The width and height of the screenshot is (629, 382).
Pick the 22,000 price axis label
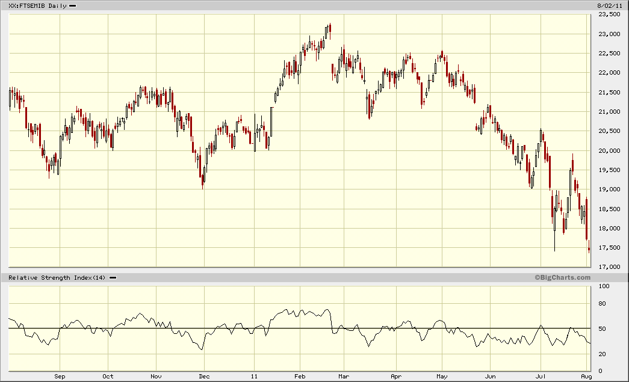[609, 73]
